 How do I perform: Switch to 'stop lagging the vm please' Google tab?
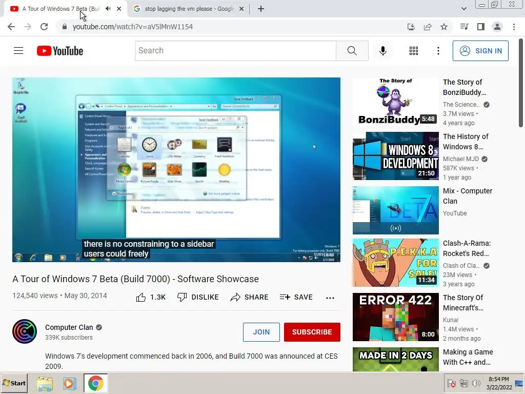[189, 9]
